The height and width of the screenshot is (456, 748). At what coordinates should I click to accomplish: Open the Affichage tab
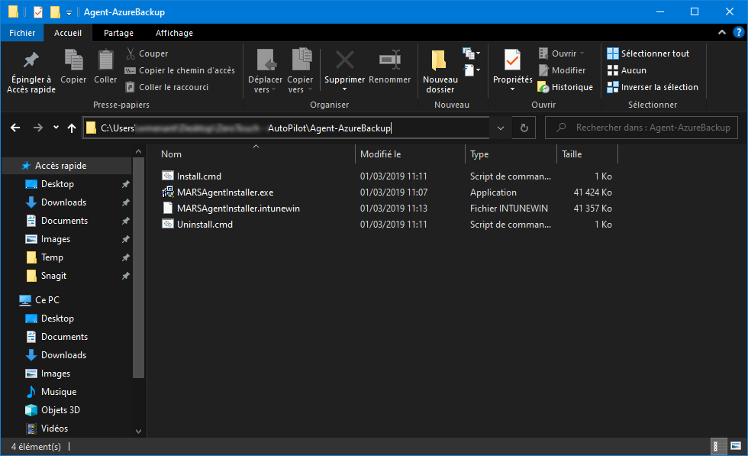[x=174, y=33]
